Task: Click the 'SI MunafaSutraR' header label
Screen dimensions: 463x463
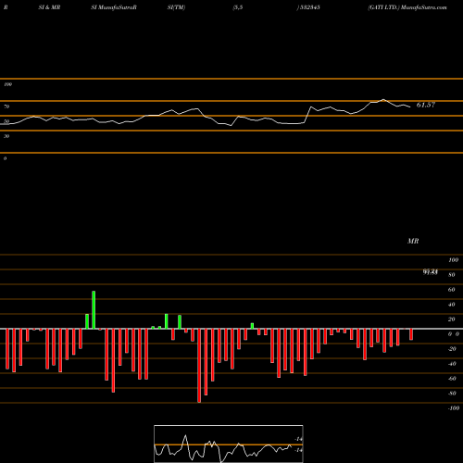Action: point(114,7)
